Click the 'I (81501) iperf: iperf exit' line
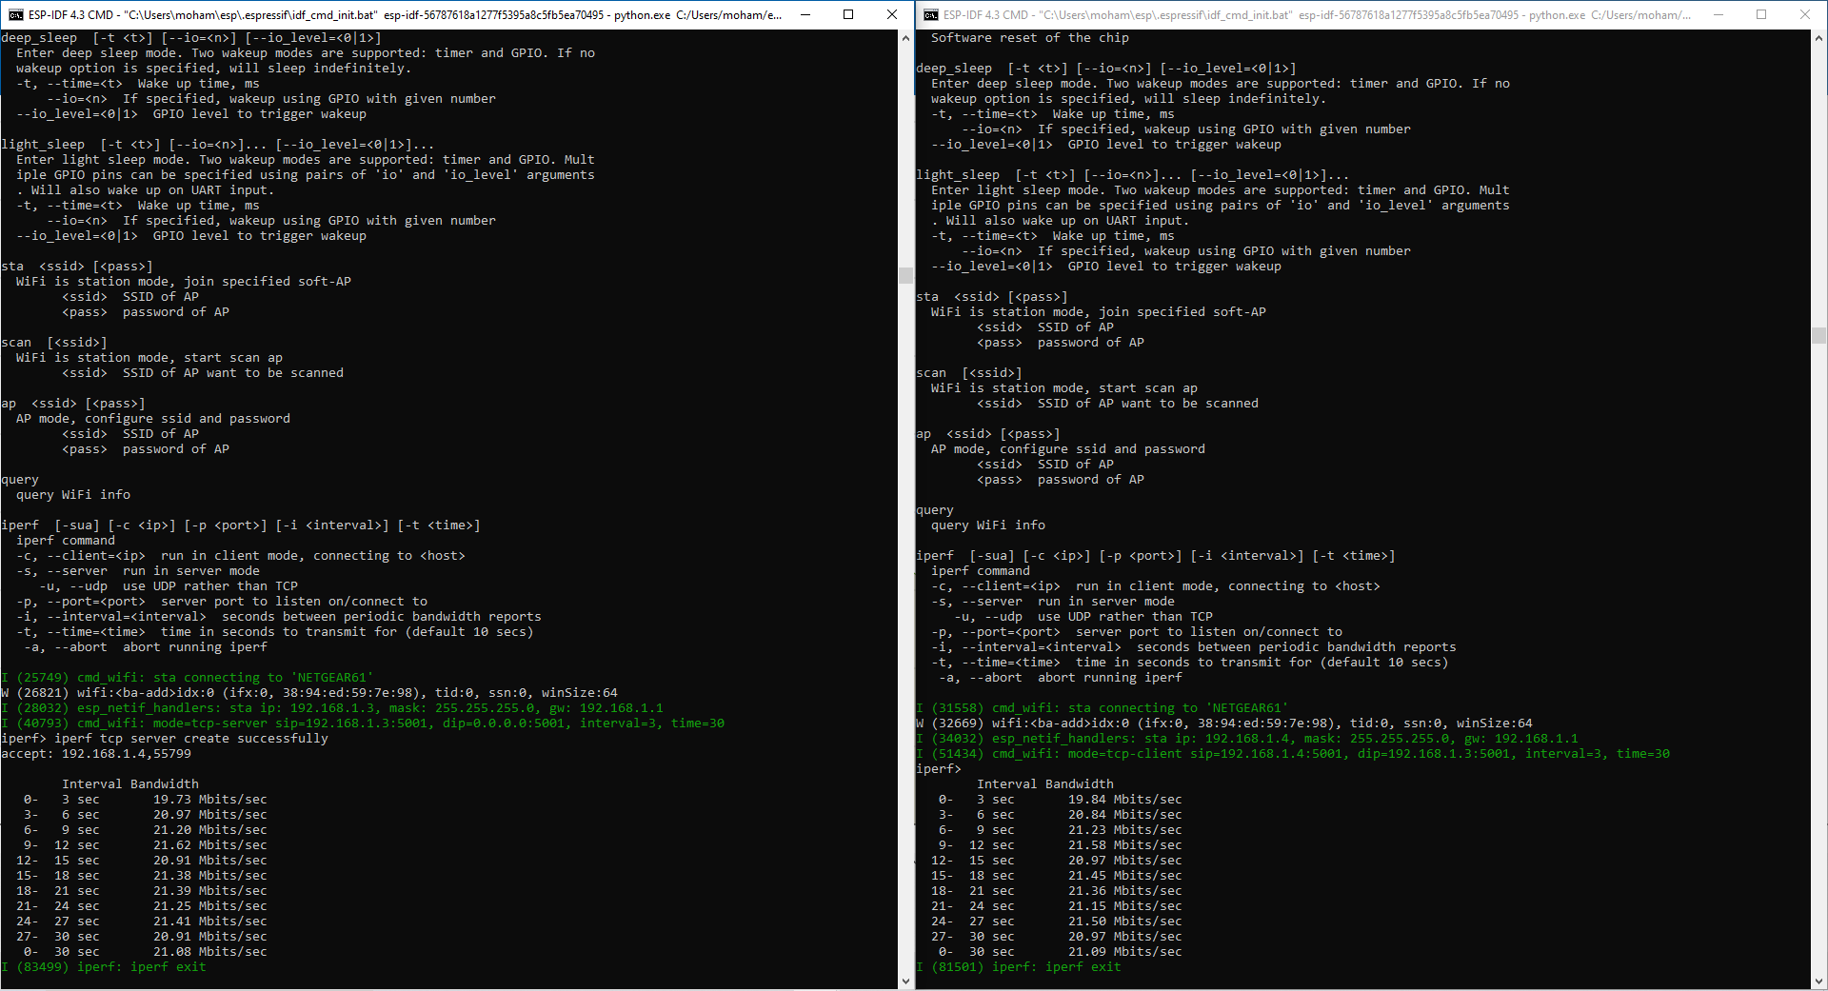This screenshot has height=991, width=1828. pyautogui.click(x=1019, y=967)
